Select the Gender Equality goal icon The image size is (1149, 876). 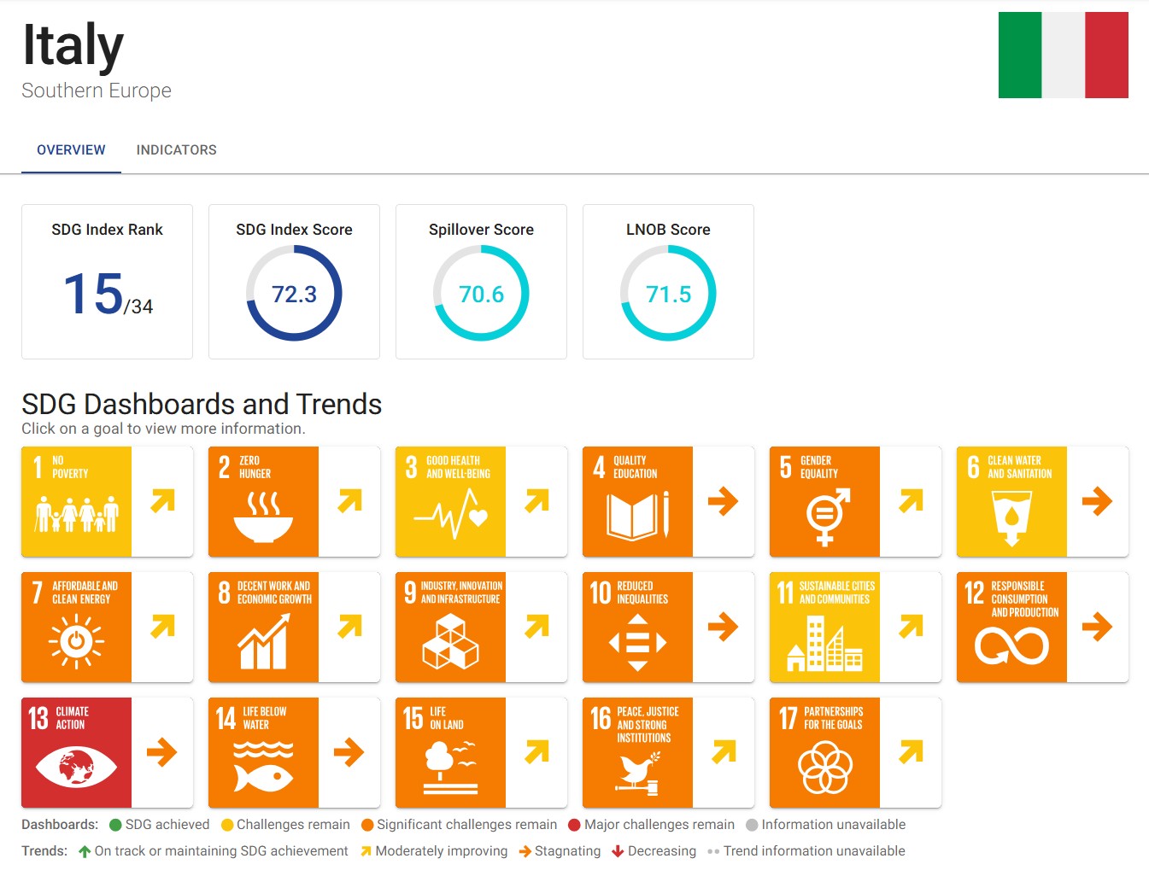[x=824, y=502]
